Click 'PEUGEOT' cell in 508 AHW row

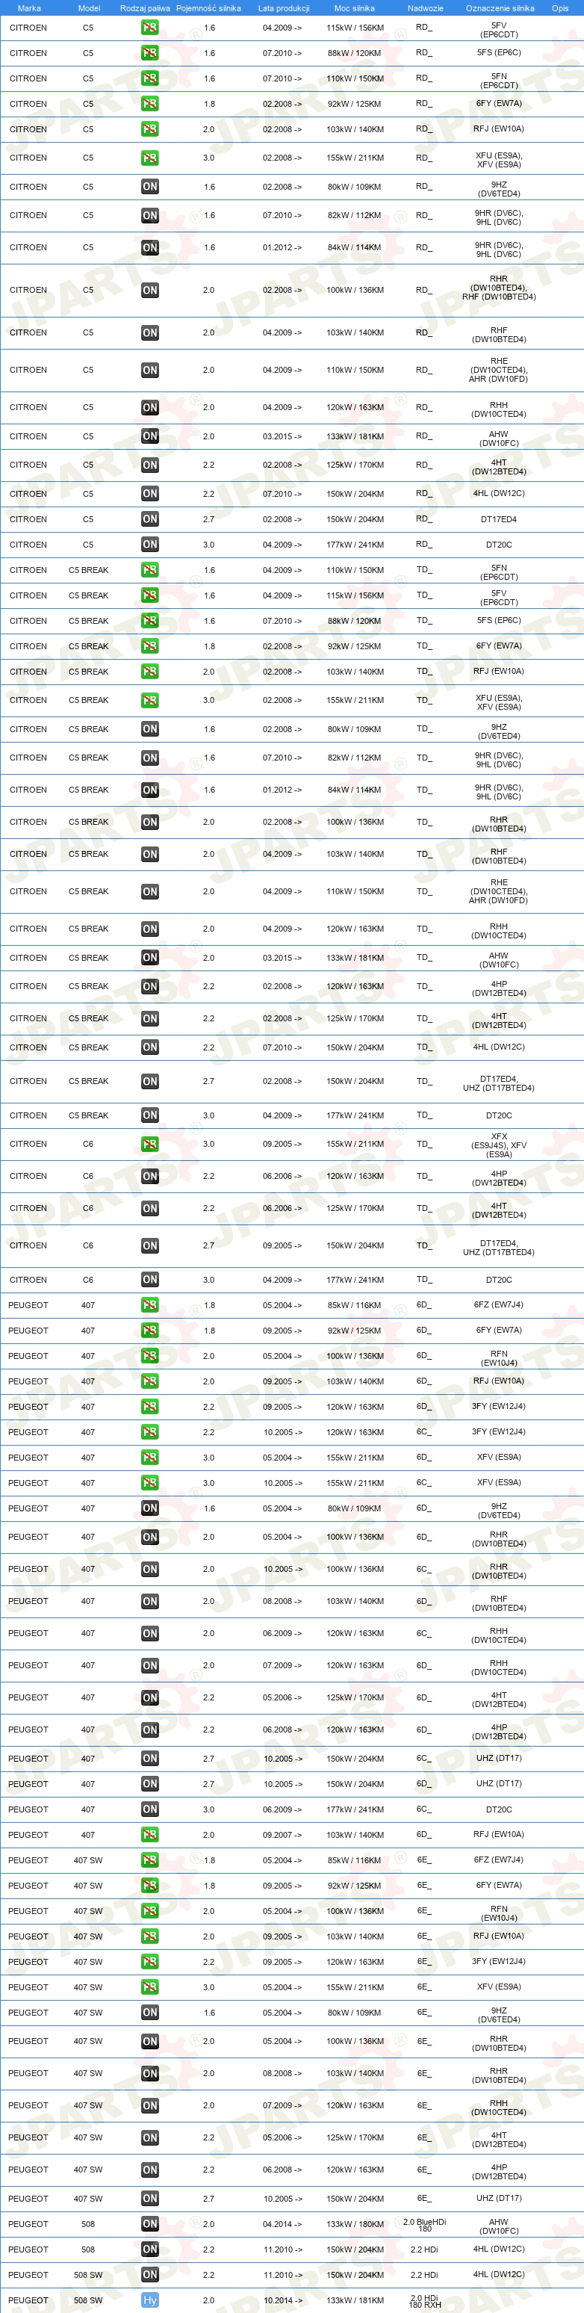pyautogui.click(x=28, y=2224)
